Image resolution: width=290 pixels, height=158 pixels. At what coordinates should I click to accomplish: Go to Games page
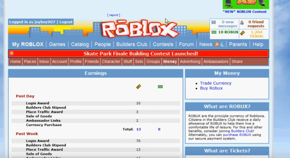coord(57,44)
